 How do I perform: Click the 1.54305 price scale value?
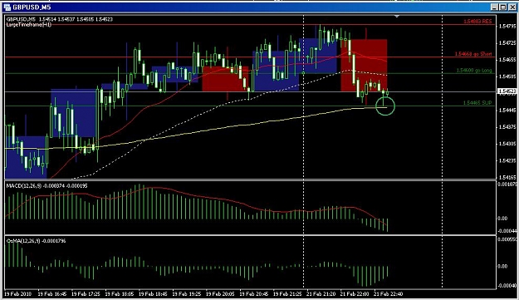(507, 144)
